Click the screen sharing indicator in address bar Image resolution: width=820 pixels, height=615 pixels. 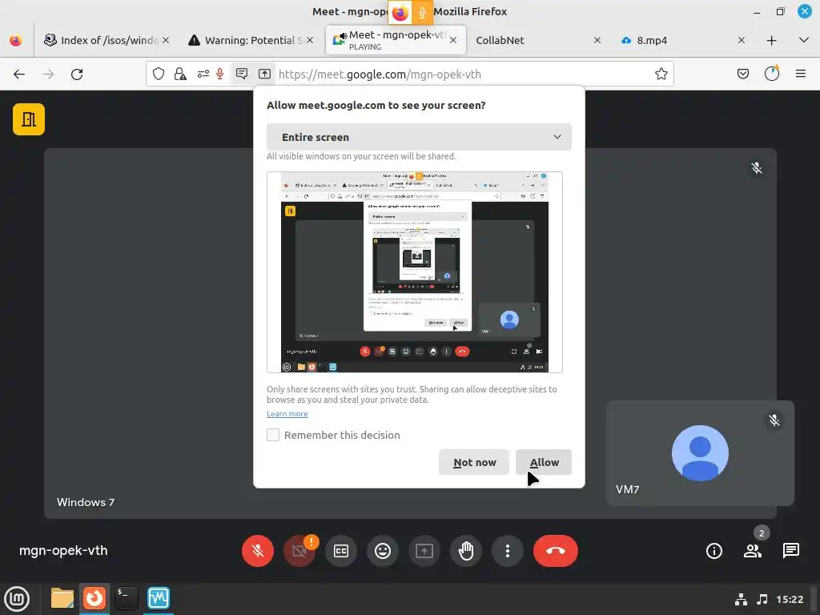pyautogui.click(x=264, y=74)
